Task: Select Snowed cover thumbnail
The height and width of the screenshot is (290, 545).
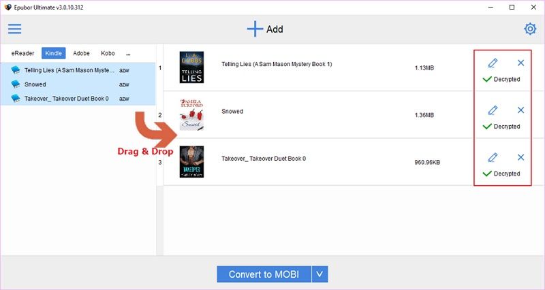Action: pos(191,114)
